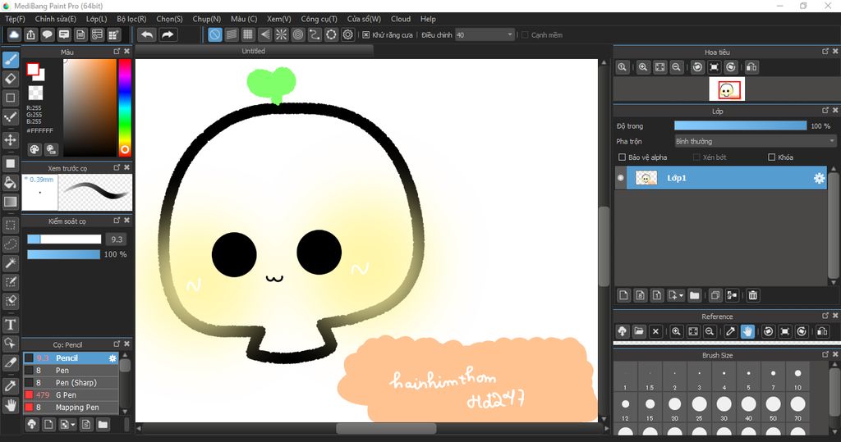Select the Magic Wand tool
Viewport: 841px width, 442px height.
tap(11, 263)
